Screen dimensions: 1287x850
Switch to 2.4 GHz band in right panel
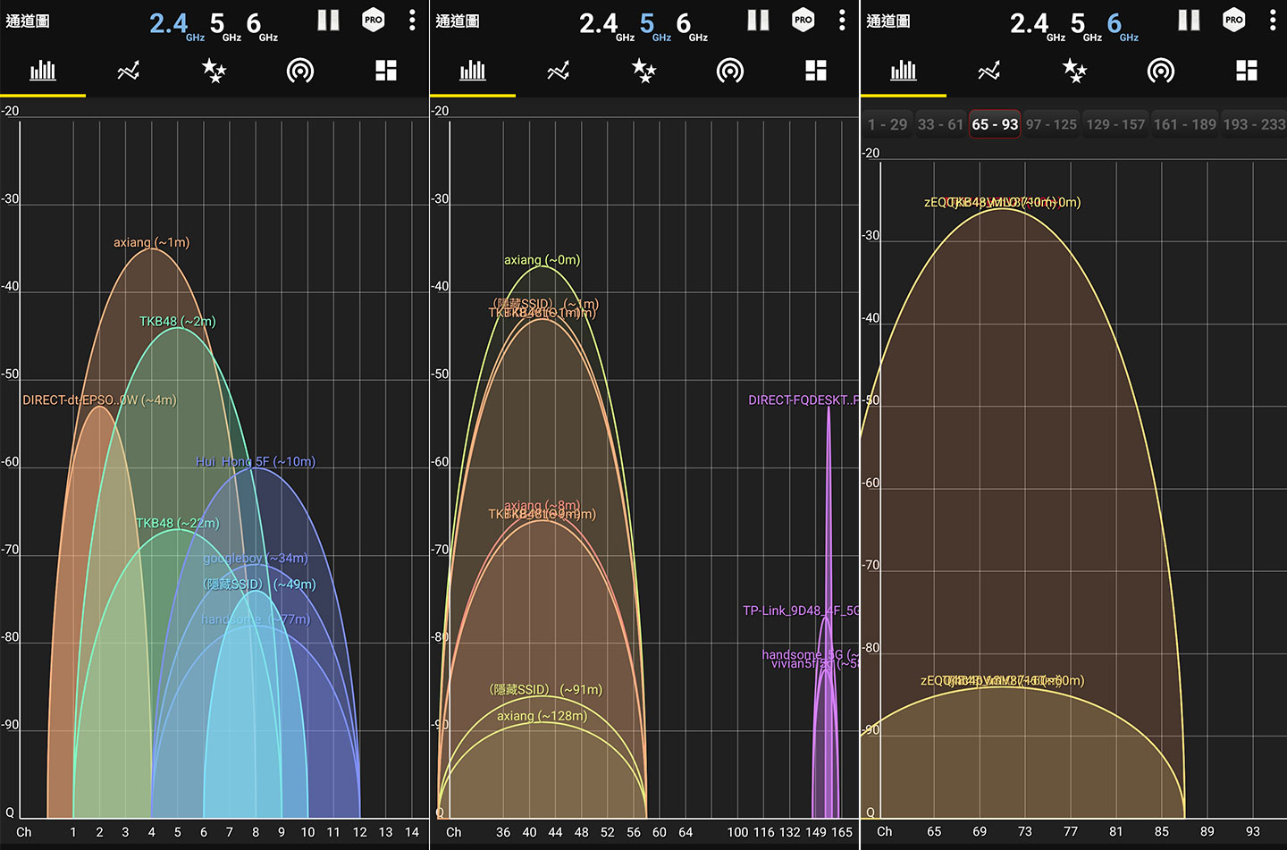click(1038, 25)
